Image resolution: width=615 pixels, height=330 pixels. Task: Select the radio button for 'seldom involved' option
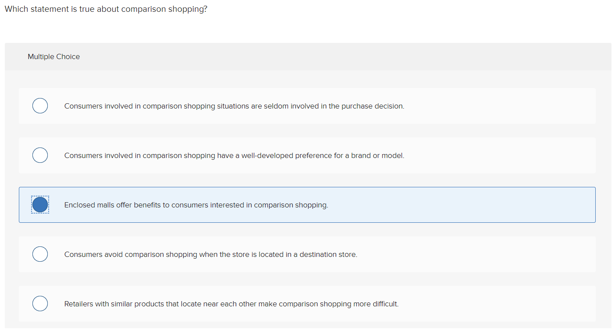40,106
